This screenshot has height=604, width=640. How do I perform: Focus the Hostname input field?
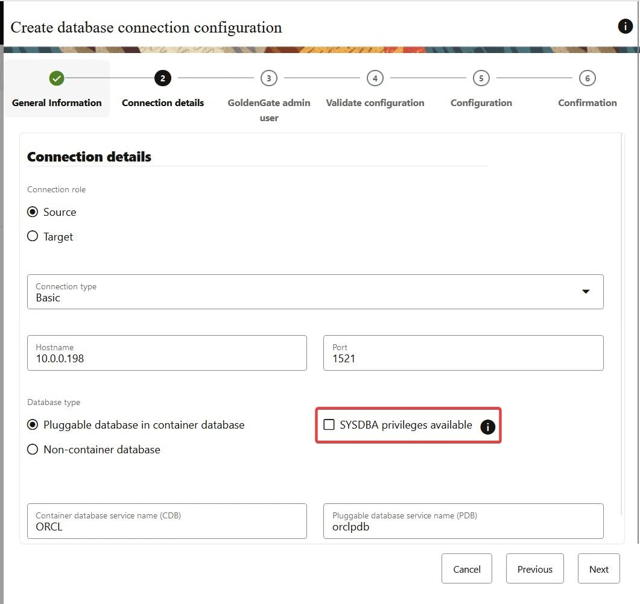point(167,353)
